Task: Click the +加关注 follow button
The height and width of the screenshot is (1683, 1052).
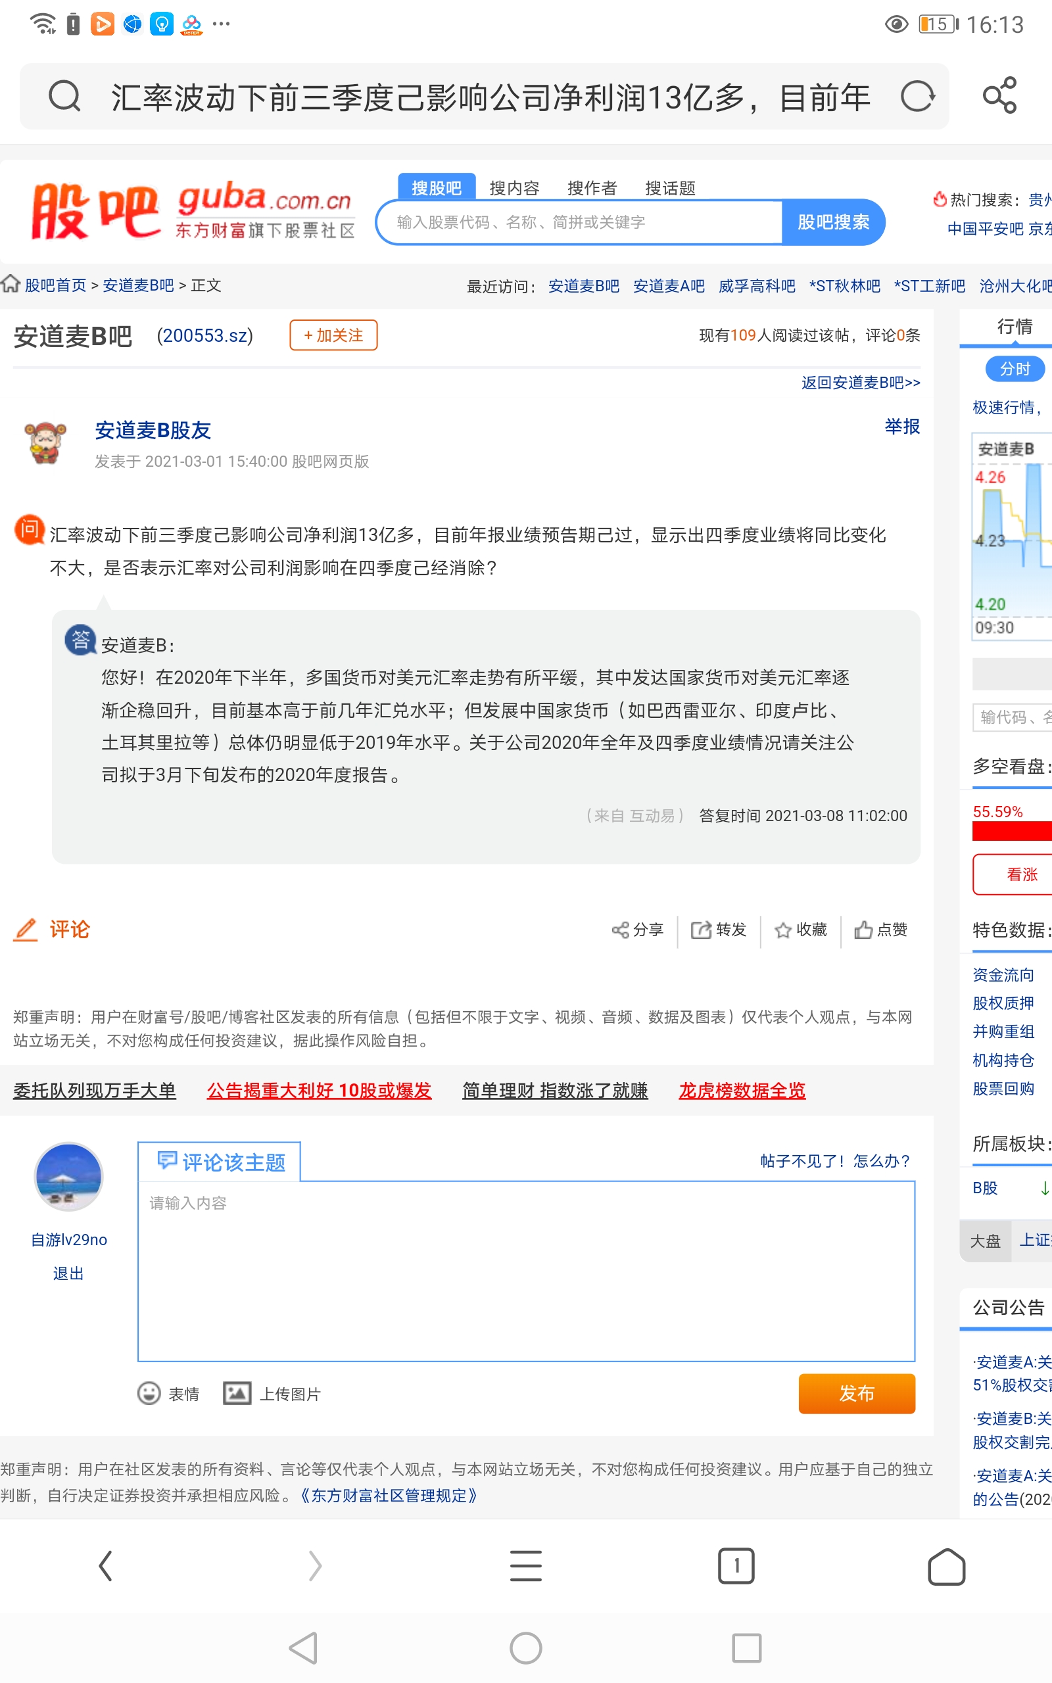Action: pyautogui.click(x=333, y=335)
